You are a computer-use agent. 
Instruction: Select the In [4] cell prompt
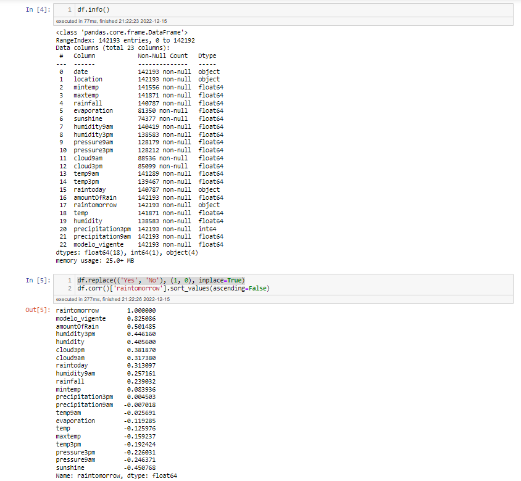(x=38, y=10)
